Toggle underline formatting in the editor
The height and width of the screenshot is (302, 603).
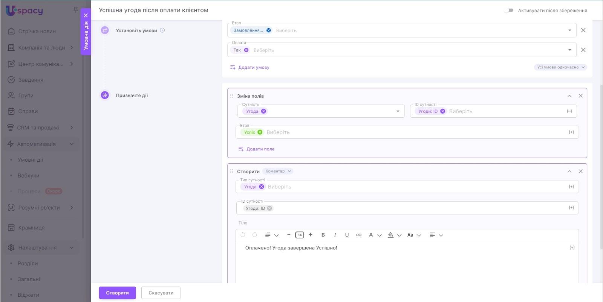pyautogui.click(x=347, y=235)
